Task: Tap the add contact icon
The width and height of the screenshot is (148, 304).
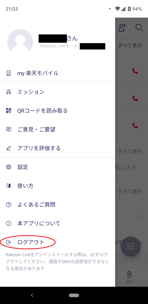Action: [122, 28]
